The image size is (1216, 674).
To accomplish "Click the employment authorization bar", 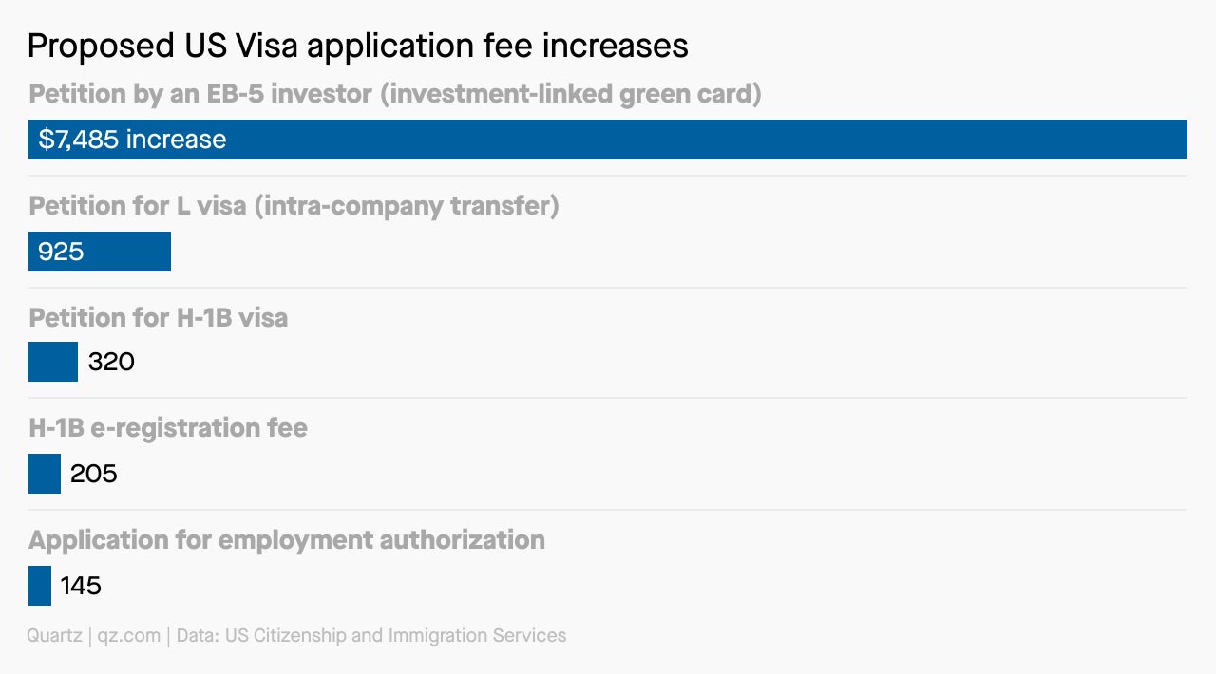I will (x=40, y=586).
